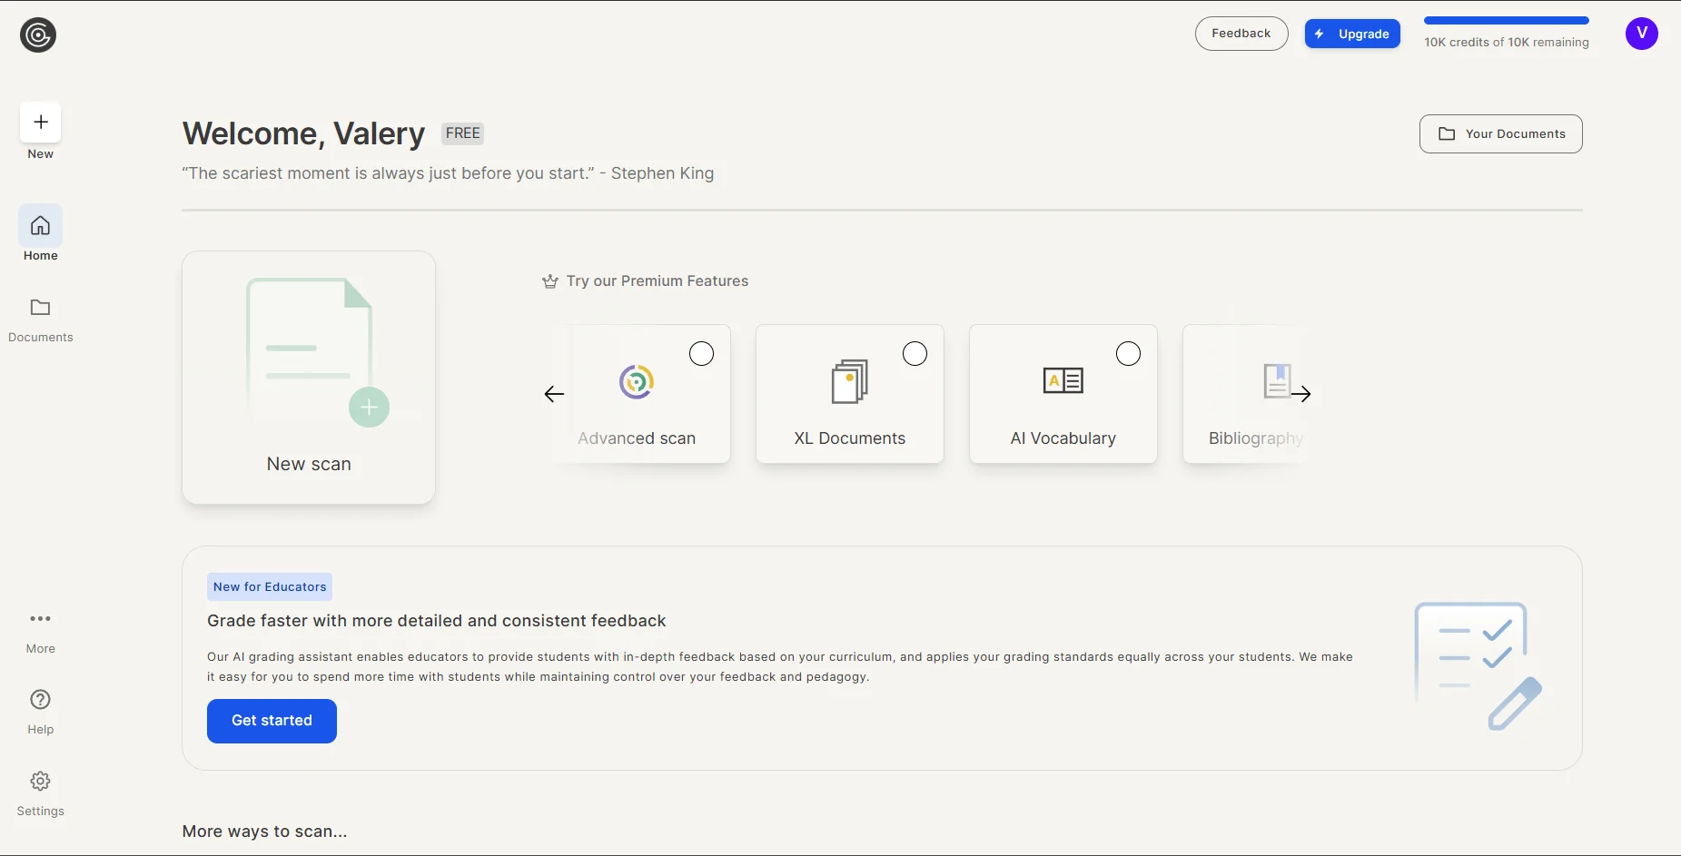Click the AI Vocabulary icon
1681x856 pixels.
(1063, 380)
